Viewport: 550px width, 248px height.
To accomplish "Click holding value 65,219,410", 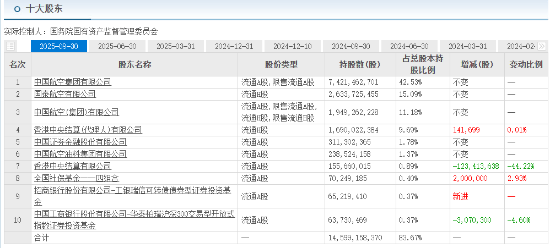I will tap(348, 196).
